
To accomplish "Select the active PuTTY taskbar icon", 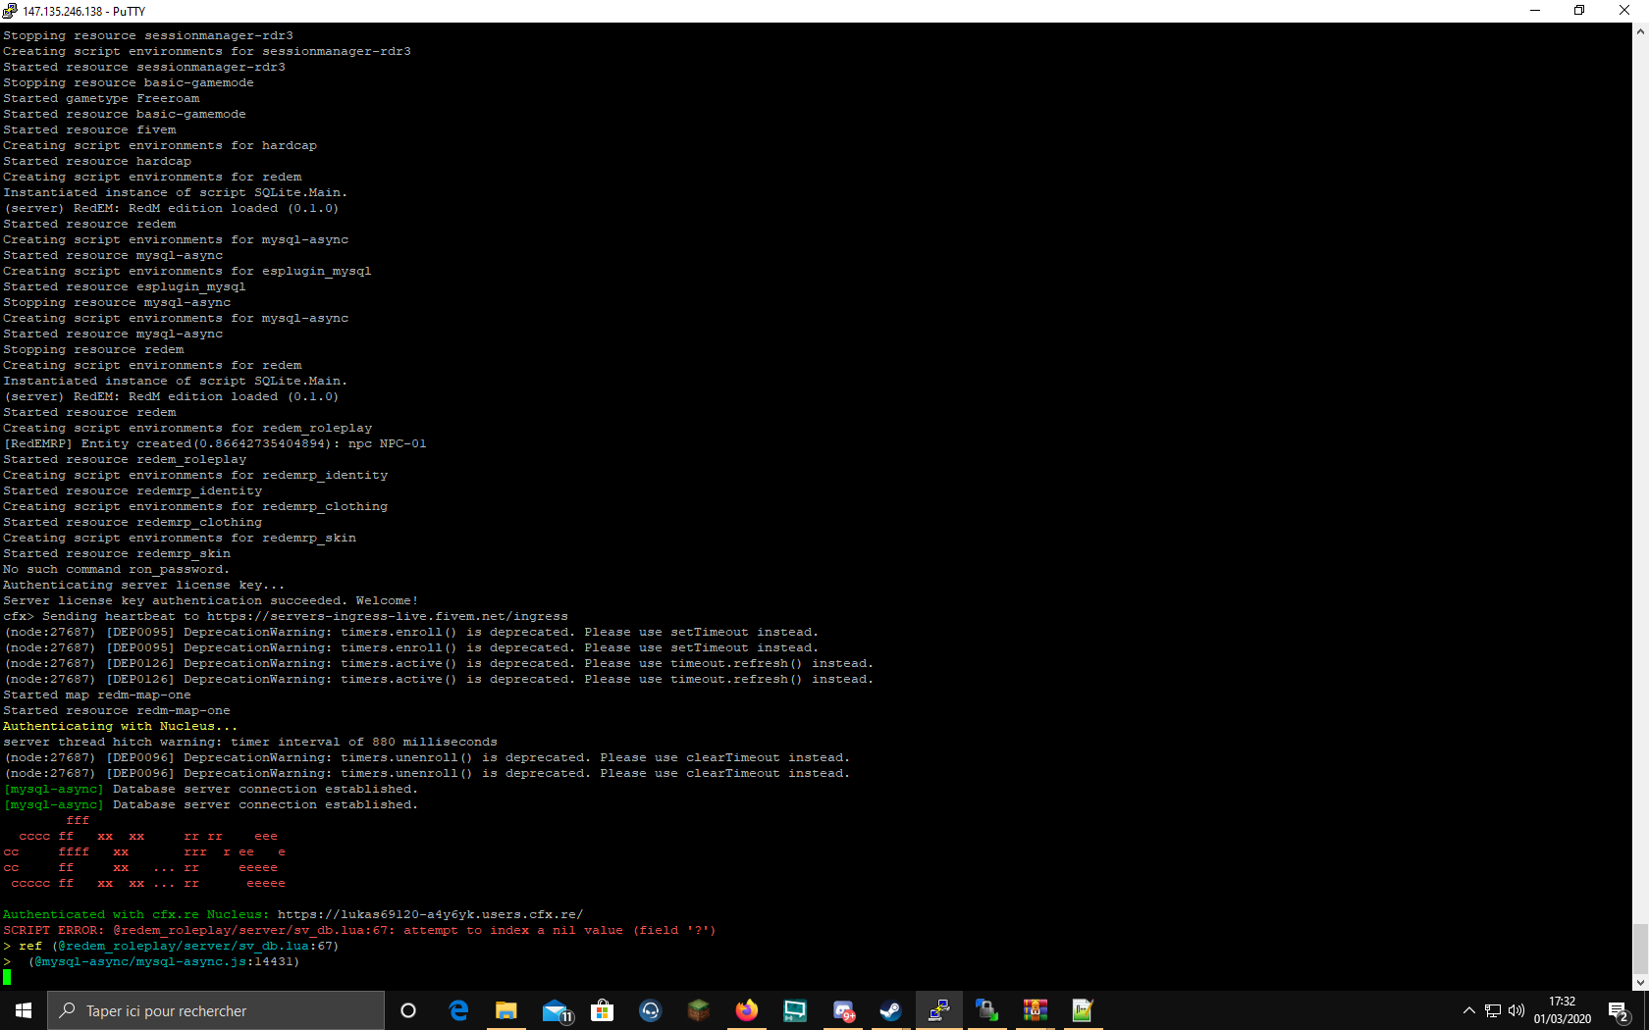I will tap(939, 1010).
